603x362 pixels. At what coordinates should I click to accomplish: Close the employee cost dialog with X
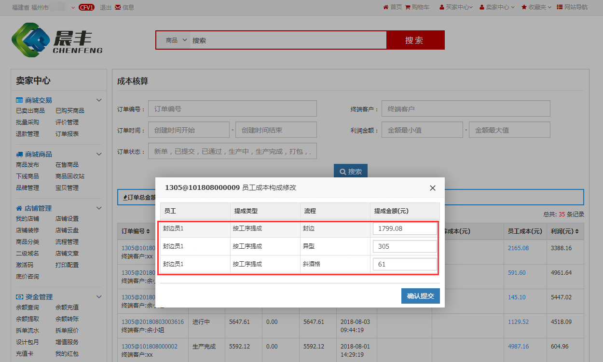coord(433,188)
